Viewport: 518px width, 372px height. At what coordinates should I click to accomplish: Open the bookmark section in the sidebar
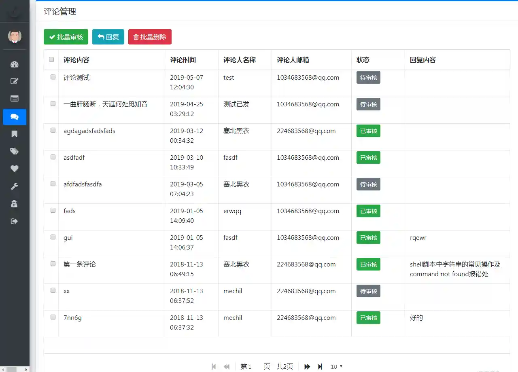(15, 133)
